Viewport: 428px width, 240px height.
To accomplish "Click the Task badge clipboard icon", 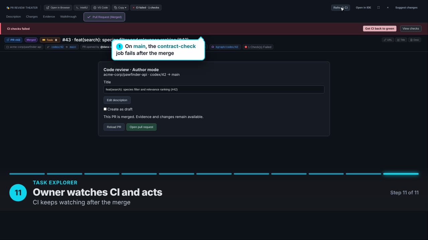I will (56, 40).
